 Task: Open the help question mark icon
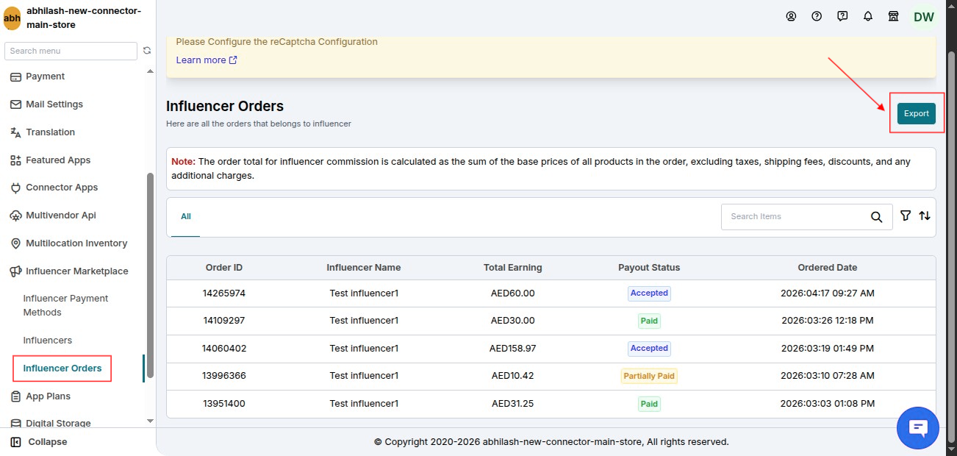point(817,16)
